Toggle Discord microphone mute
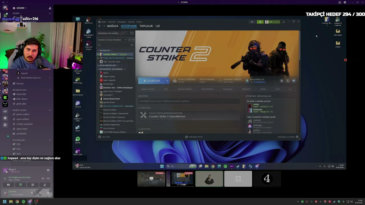The width and height of the screenshot is (365, 205). click(x=32, y=193)
